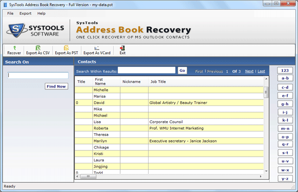The height and width of the screenshot is (192, 298).
Task: Filter contacts by a-b
Action: pyautogui.click(x=285, y=78)
